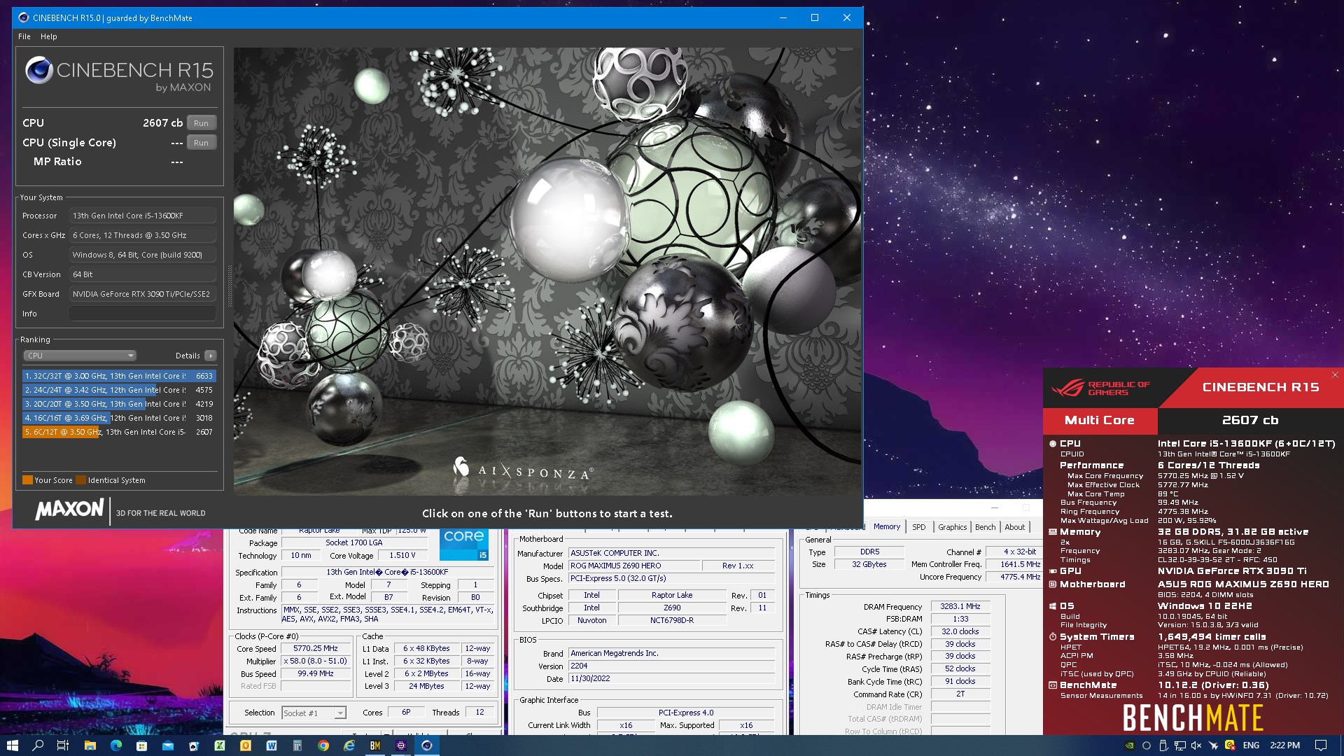Click the System Timers clock icon in BenchMate
1344x756 pixels.
pos(1053,637)
